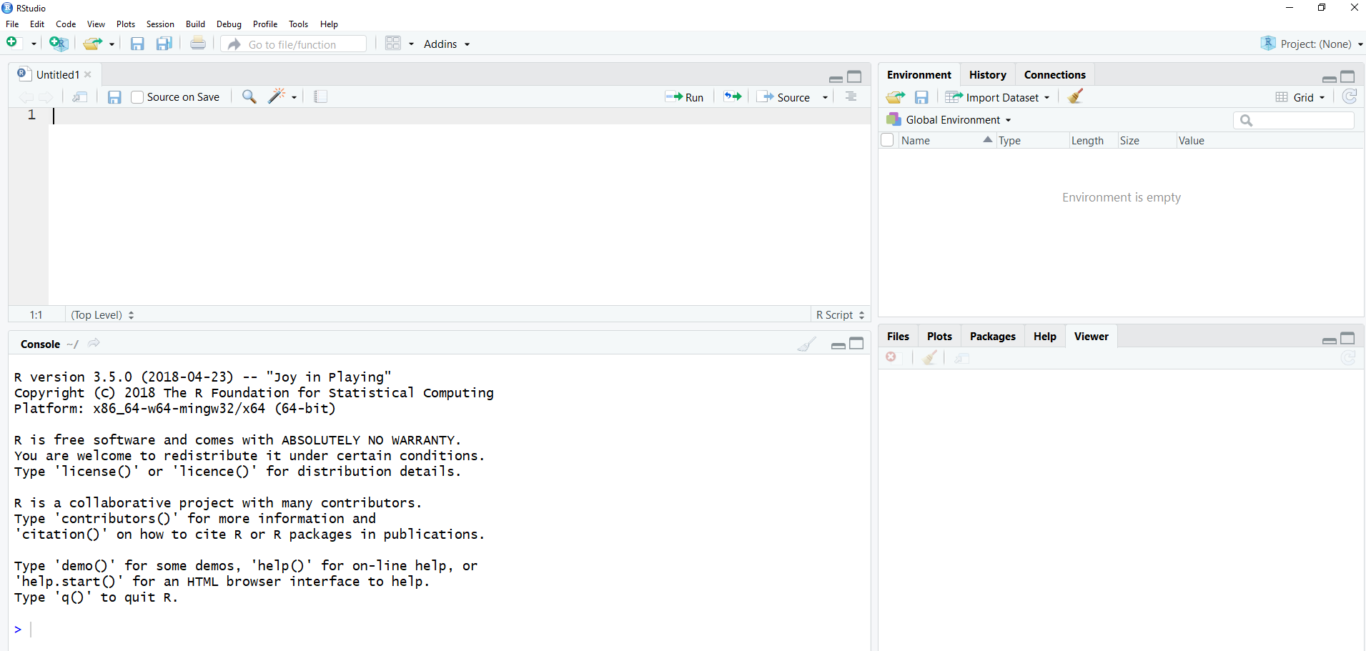The image size is (1366, 651).
Task: Click the Print current file icon
Action: (x=198, y=44)
